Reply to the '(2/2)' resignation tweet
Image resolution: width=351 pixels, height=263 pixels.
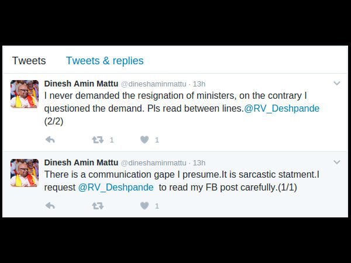pyautogui.click(x=50, y=140)
